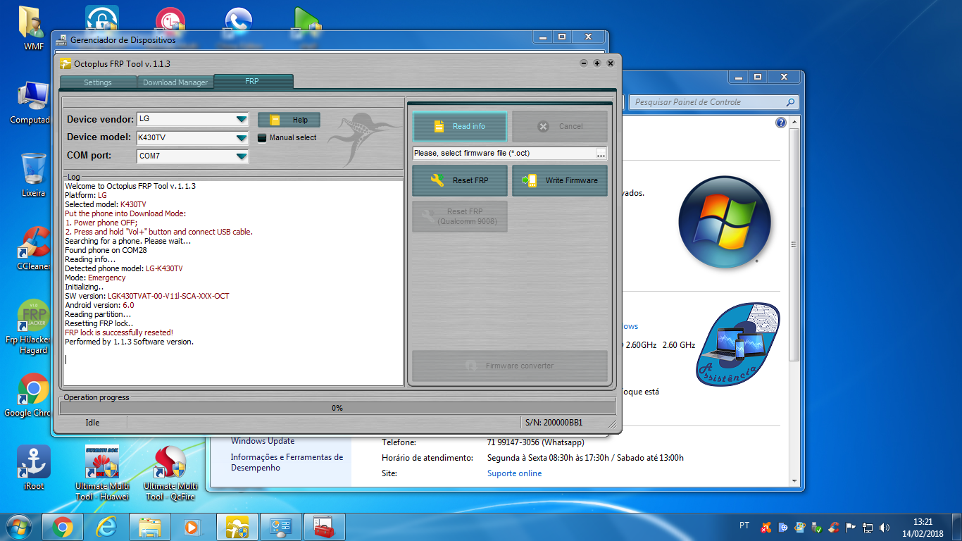Open Chrome from the taskbar
Screen dimensions: 962x541
pos(63,527)
